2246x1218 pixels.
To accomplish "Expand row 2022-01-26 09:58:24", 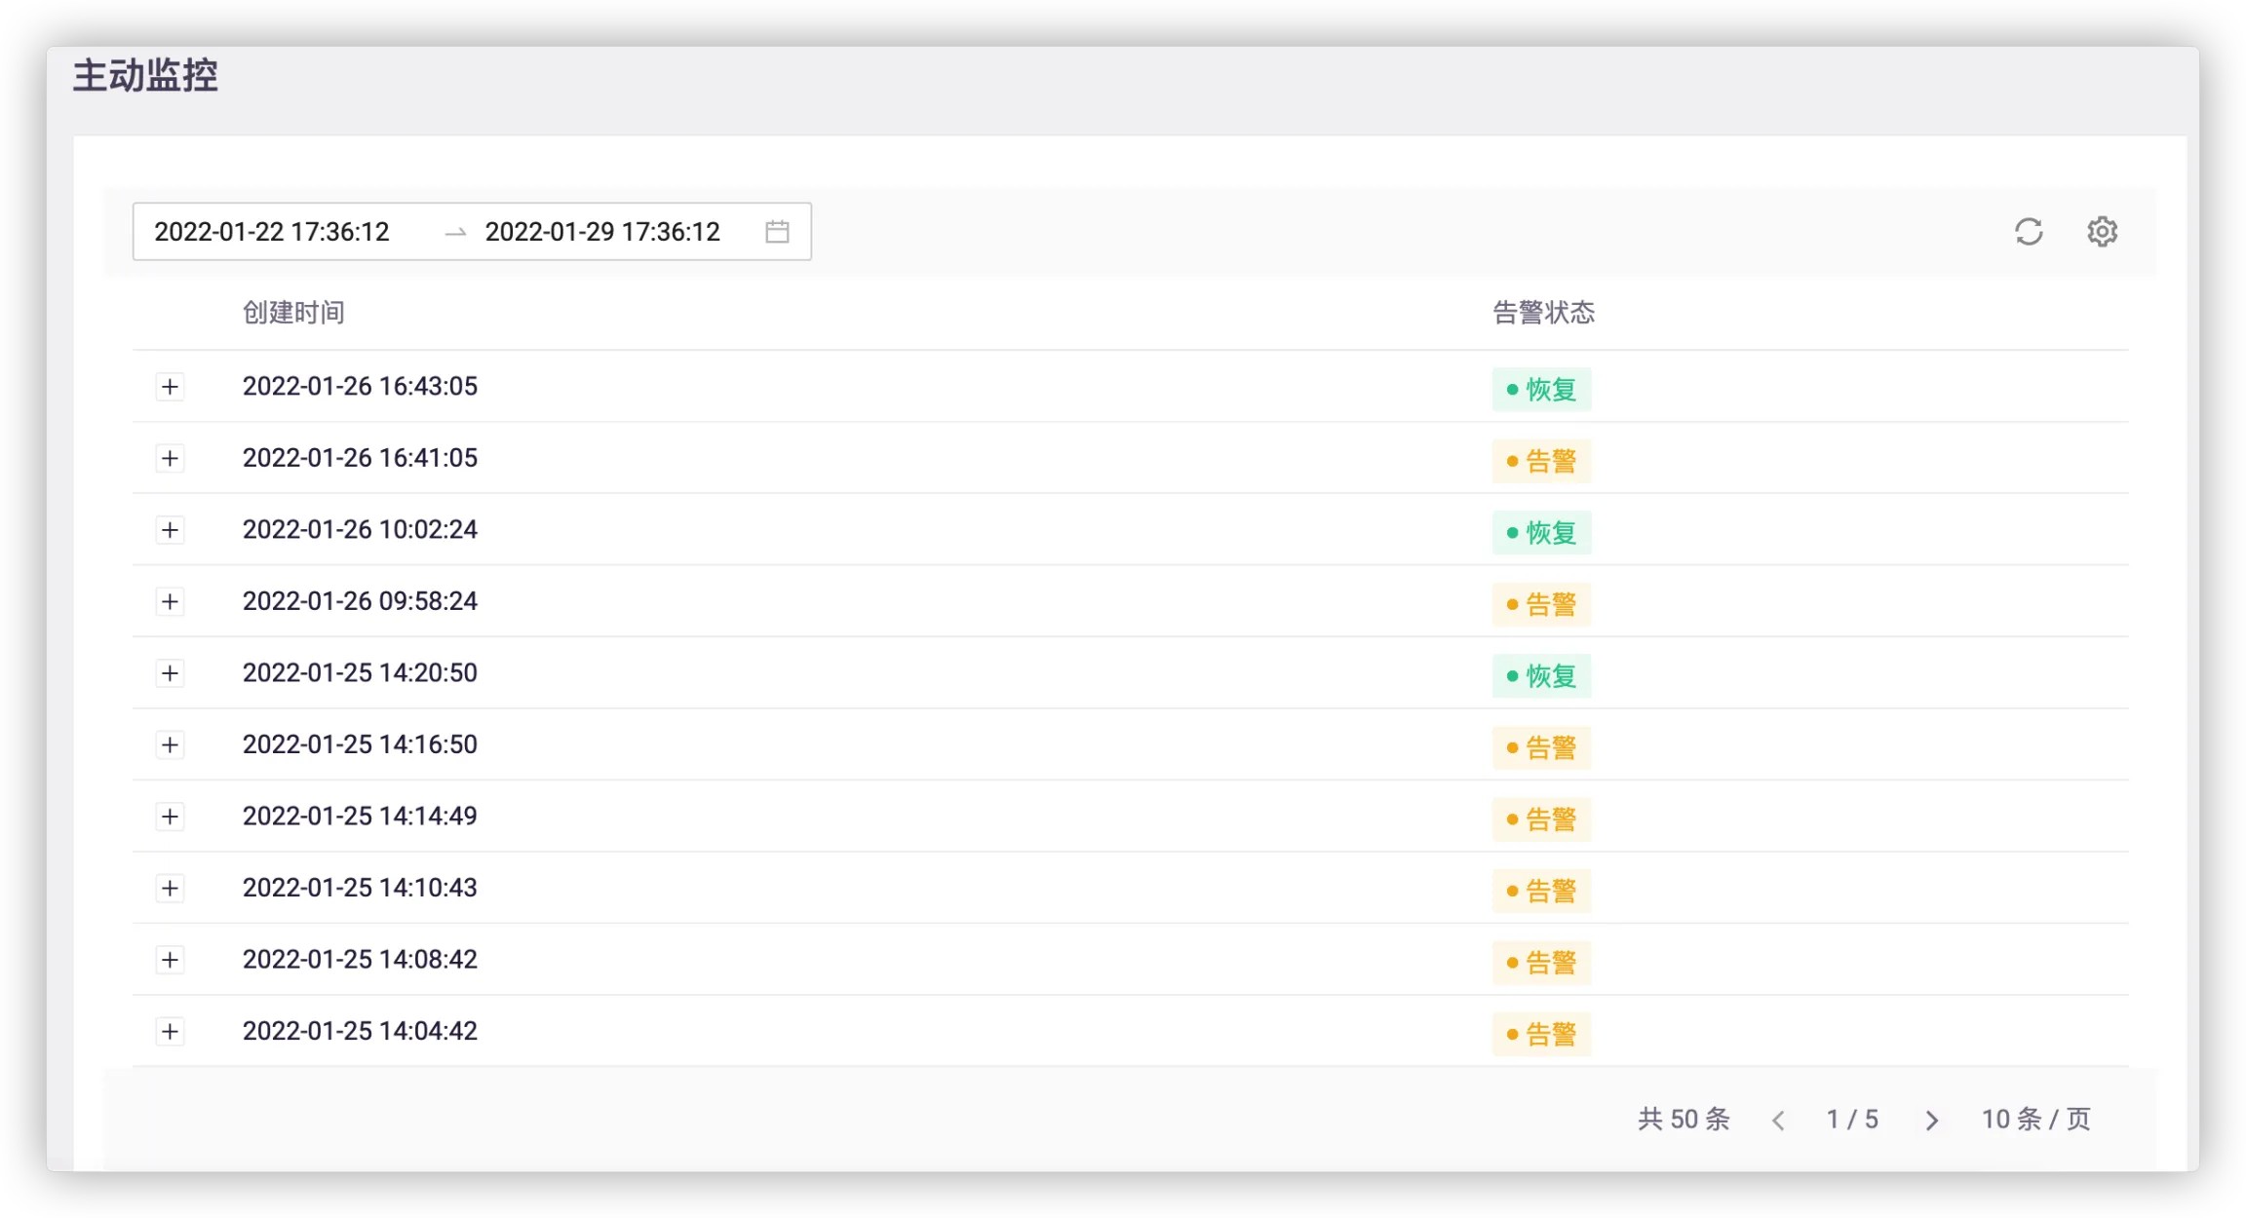I will point(170,601).
